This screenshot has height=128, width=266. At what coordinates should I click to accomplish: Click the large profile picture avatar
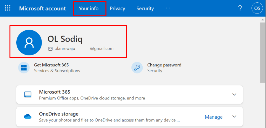pos(29,43)
